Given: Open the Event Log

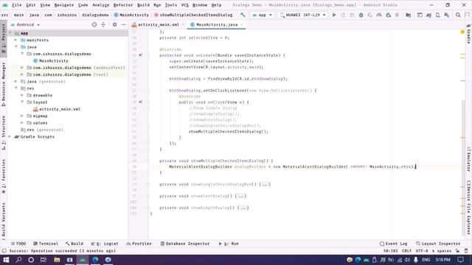Looking at the screenshot, I should (x=394, y=244).
